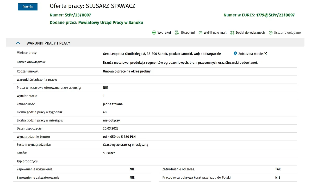Click Umowa o pracę na okres próbny
This screenshot has width=311, height=188.
[127, 71]
